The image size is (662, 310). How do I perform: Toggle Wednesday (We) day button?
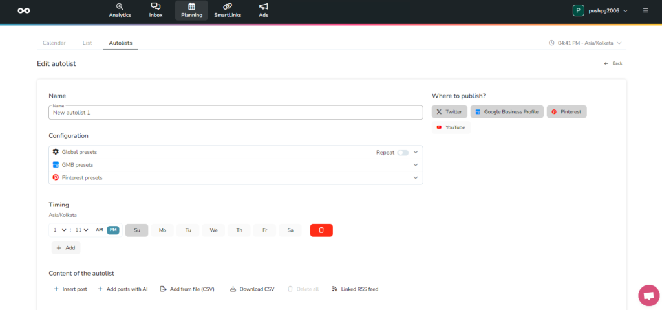coord(213,230)
